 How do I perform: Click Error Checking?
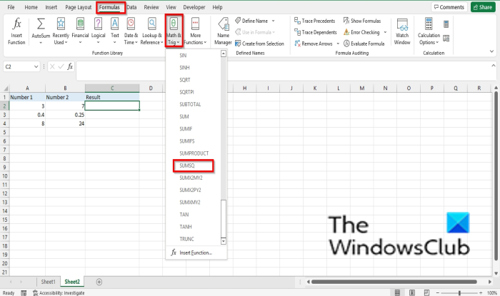(x=361, y=32)
